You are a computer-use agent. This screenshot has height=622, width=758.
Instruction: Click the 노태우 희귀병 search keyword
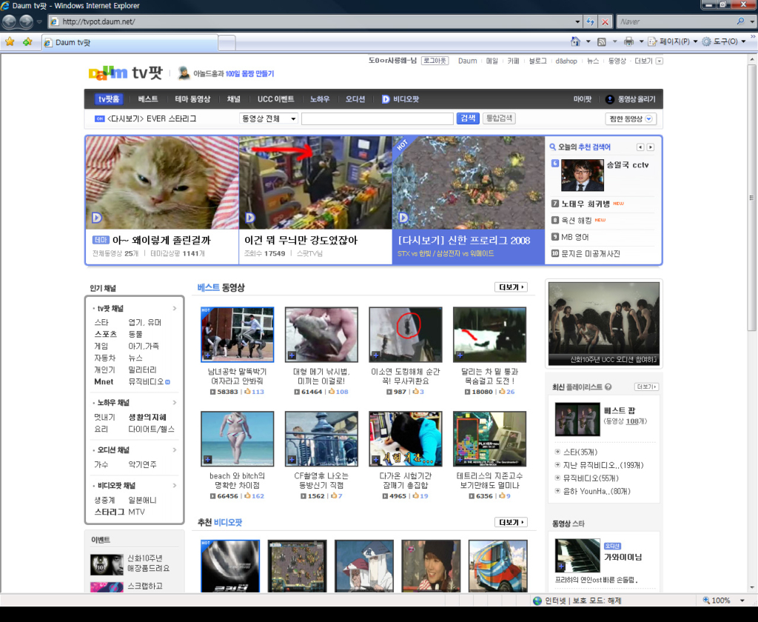tap(586, 204)
